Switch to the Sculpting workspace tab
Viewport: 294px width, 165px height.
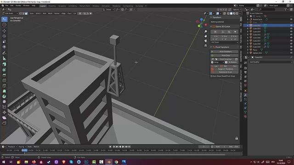[62, 6]
